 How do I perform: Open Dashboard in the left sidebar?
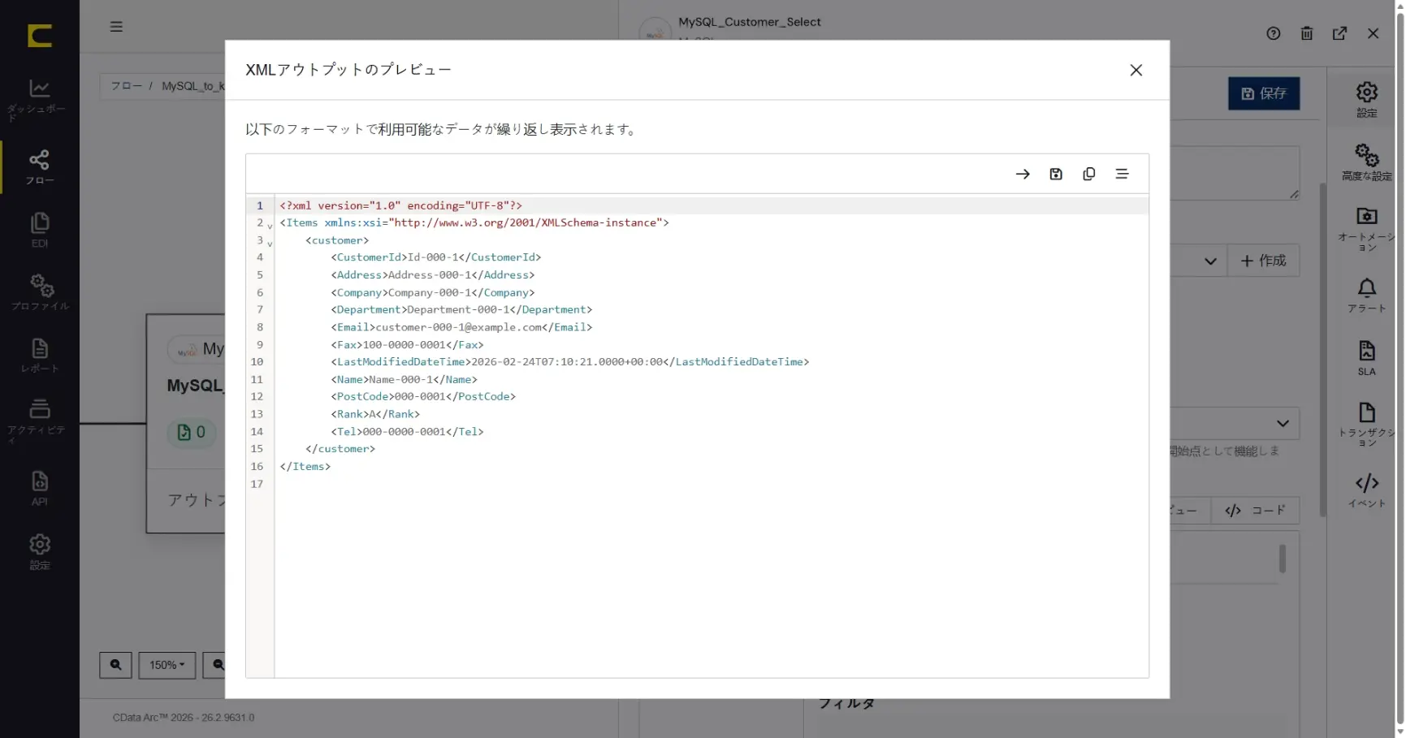pos(39,99)
